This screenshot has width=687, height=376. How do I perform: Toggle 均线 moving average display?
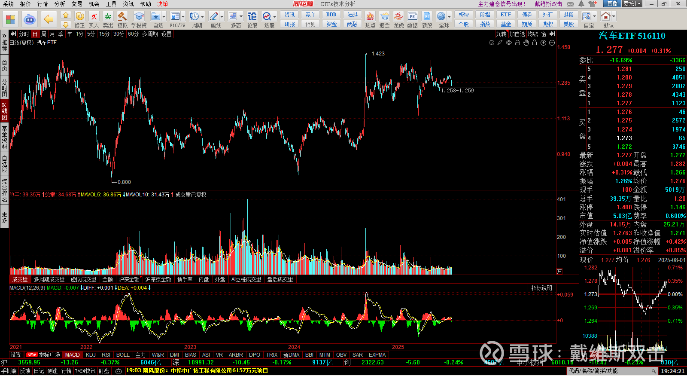(533, 34)
